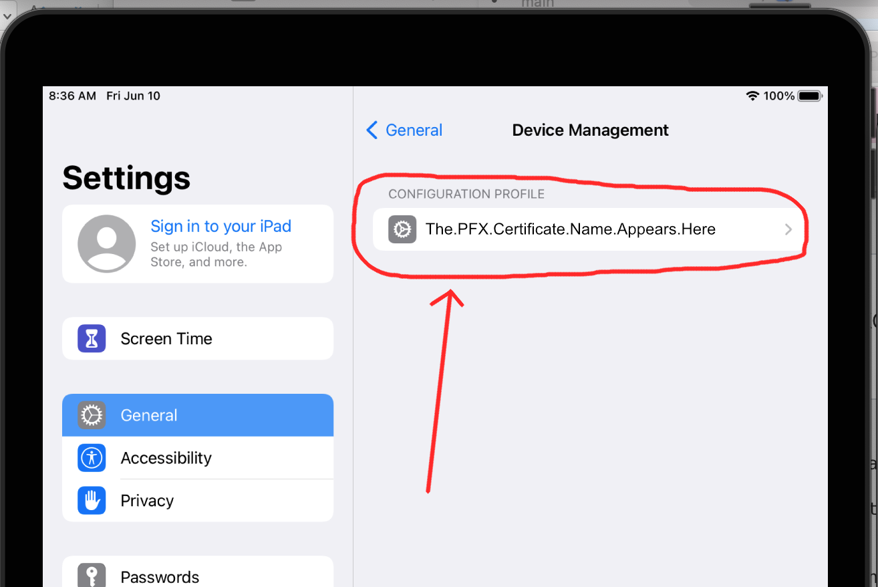Screen dimensions: 878x587
Task: Tap the Wi-Fi status icon
Action: point(752,96)
